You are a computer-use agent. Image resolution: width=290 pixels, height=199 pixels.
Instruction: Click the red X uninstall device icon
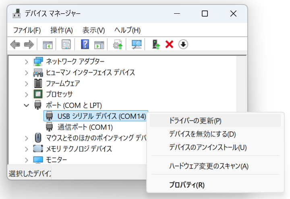tap(170, 44)
